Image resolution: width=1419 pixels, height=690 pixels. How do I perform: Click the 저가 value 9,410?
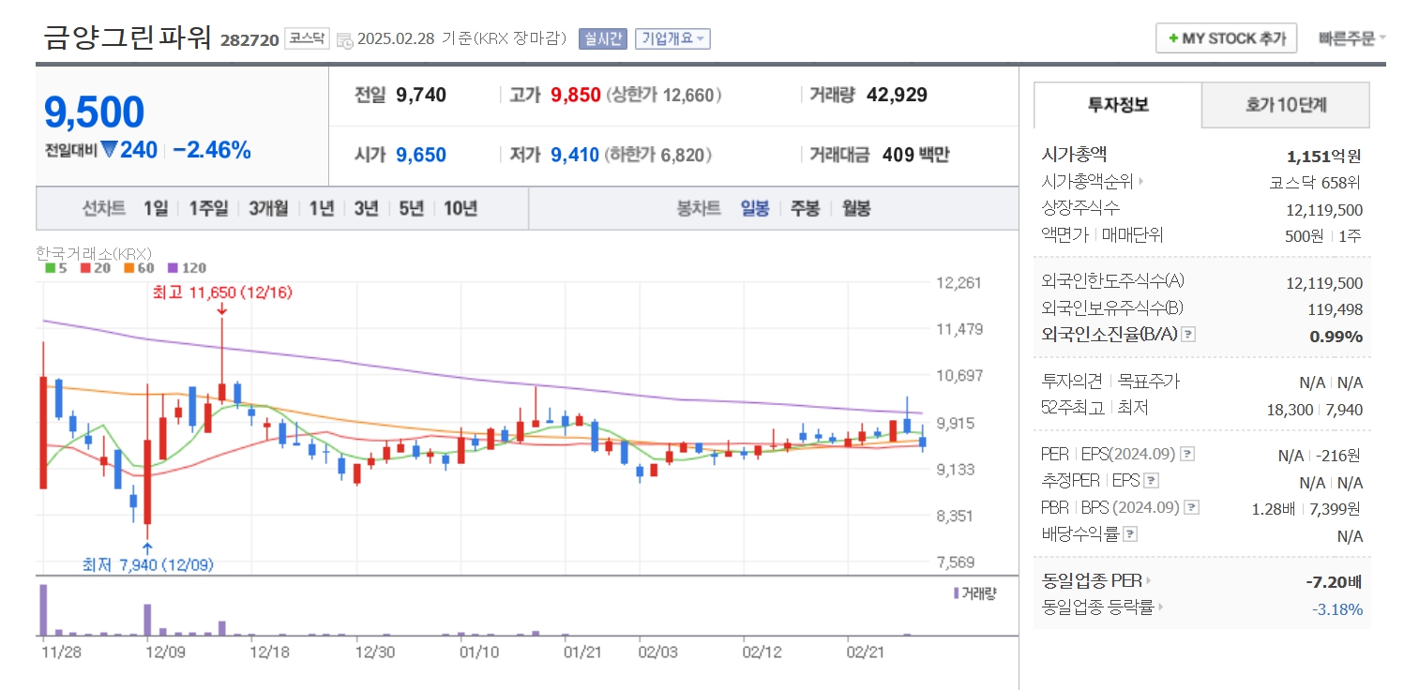tap(575, 155)
